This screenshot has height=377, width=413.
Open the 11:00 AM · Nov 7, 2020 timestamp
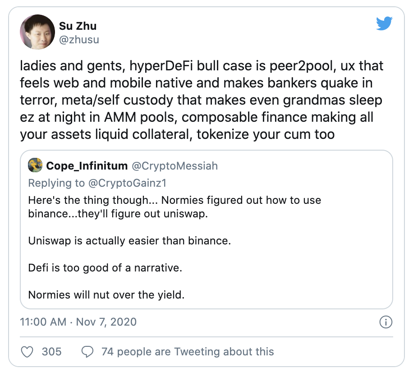tap(78, 322)
